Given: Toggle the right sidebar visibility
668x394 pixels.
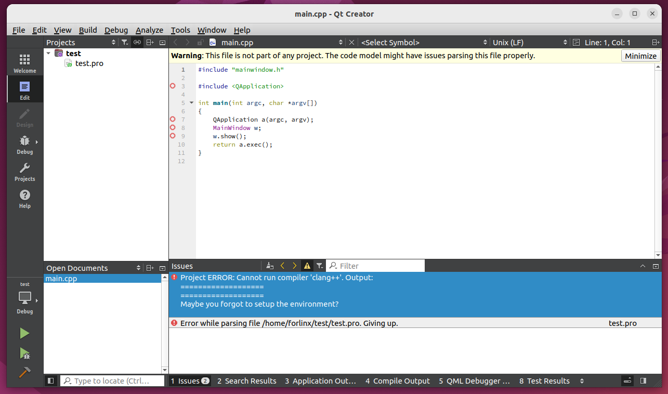Looking at the screenshot, I should tap(644, 381).
